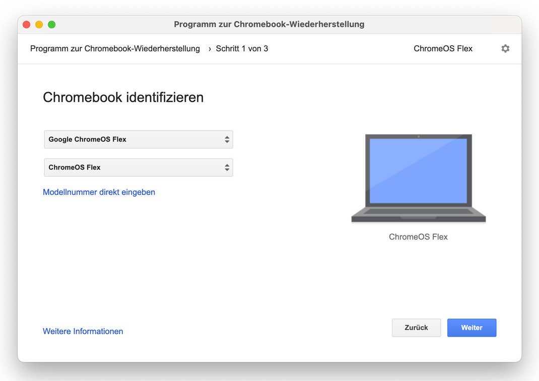Viewport: 539px width, 381px height.
Task: Click the laptop illustration image
Action: pyautogui.click(x=418, y=178)
